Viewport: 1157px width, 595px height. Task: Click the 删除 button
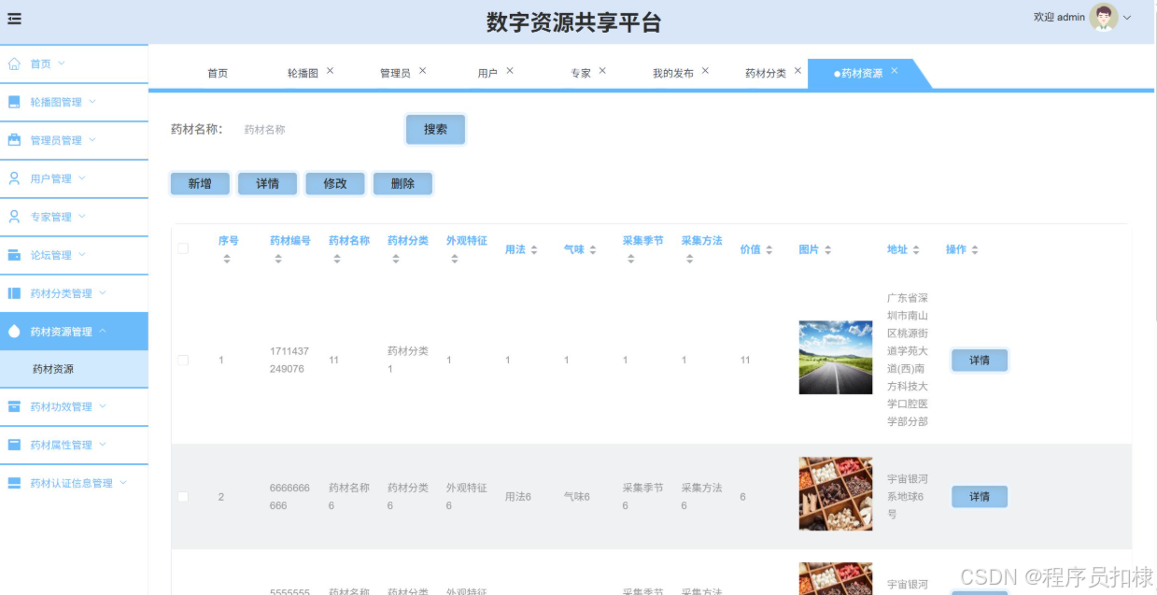click(402, 184)
